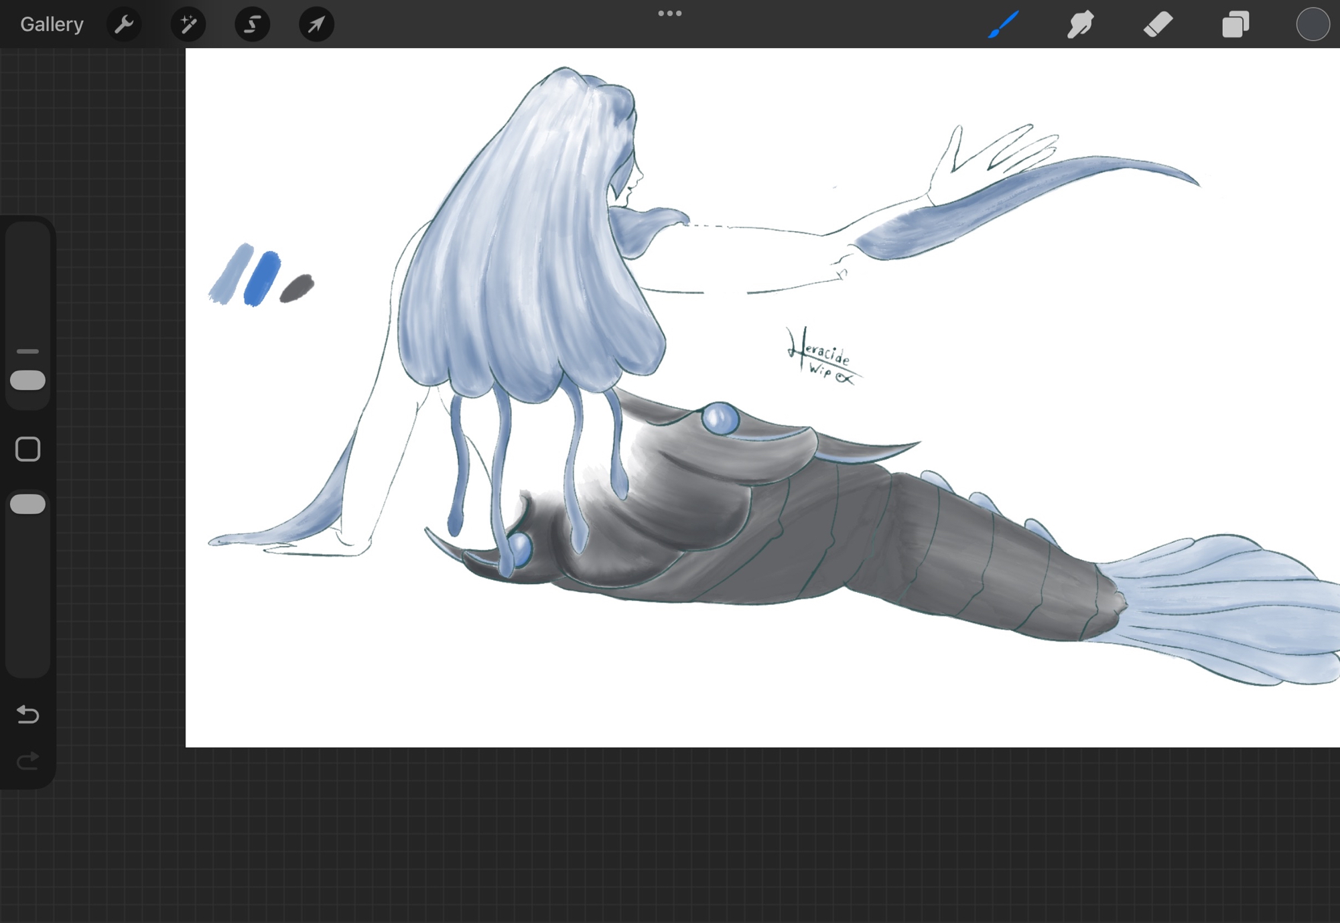The height and width of the screenshot is (923, 1340).
Task: Click the light blue paint swatch on canvas
Action: click(x=232, y=275)
